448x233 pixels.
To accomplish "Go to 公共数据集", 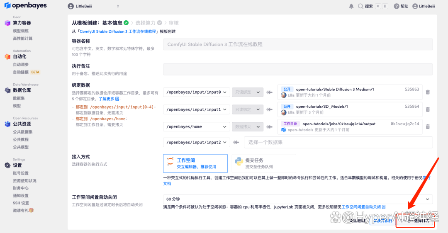I will [x=22, y=132].
